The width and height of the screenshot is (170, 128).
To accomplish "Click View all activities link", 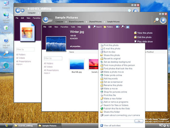I will tap(110, 126).
